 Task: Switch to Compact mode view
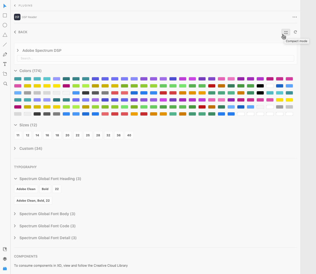(x=286, y=32)
